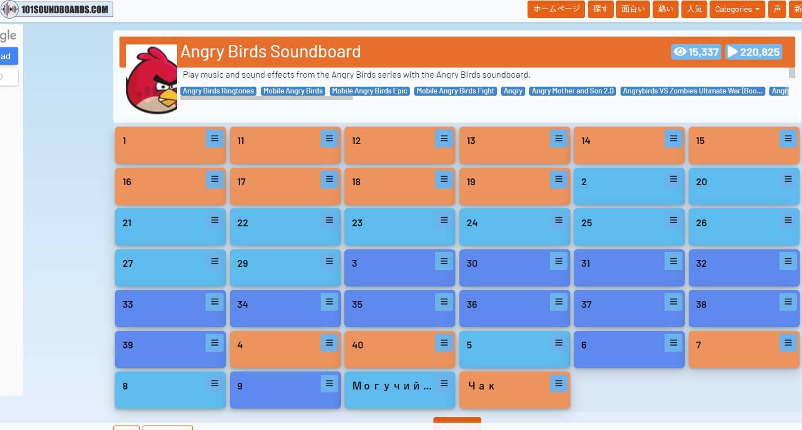Open the menu icon on sound 34

(x=329, y=302)
